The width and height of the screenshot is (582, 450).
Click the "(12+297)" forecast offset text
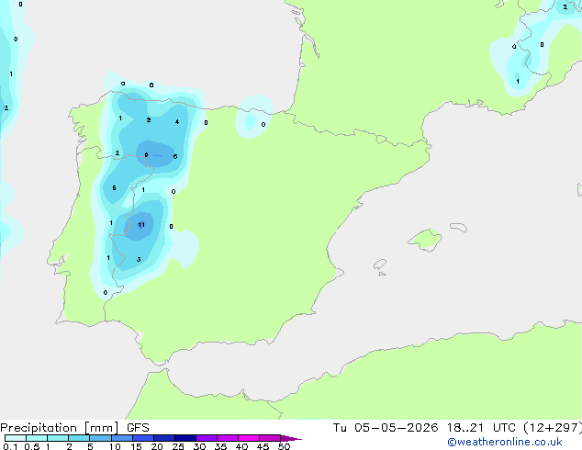[x=553, y=428]
